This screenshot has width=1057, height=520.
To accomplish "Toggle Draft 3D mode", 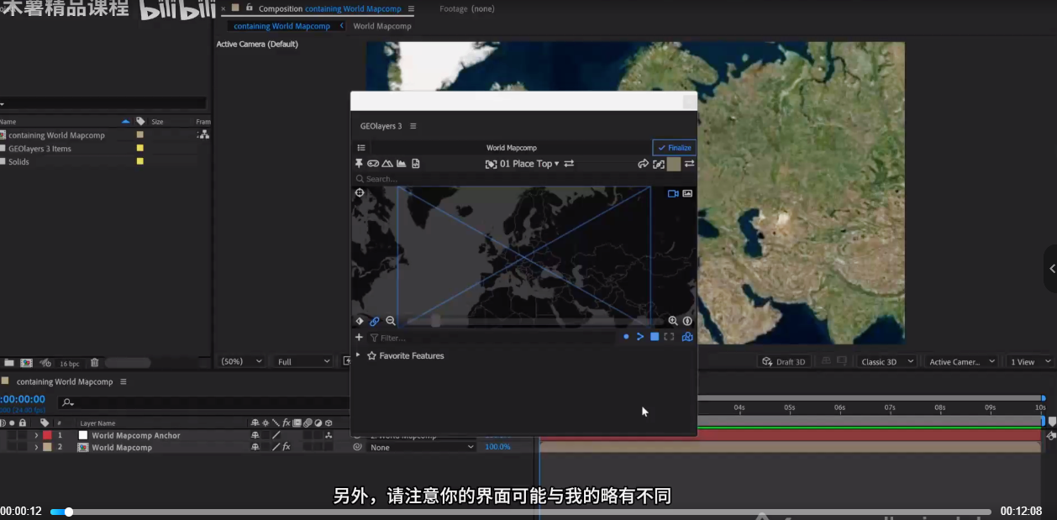I will (783, 361).
